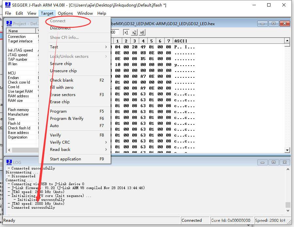The height and width of the screenshot is (227, 294).
Task: Click the Name column header in Project panel
Action: coord(21,31)
